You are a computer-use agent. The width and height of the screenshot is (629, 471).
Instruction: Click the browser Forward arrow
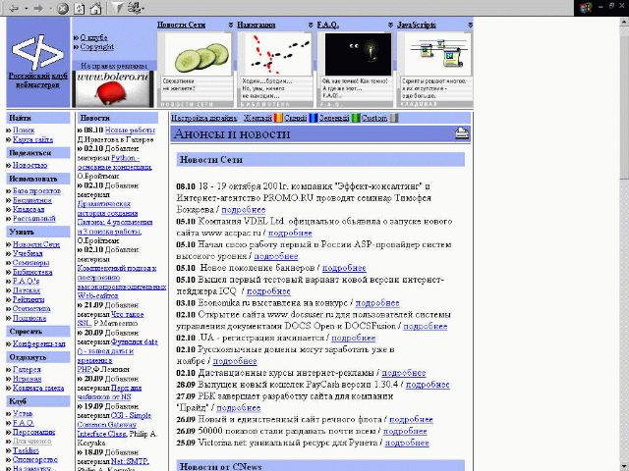pos(38,8)
